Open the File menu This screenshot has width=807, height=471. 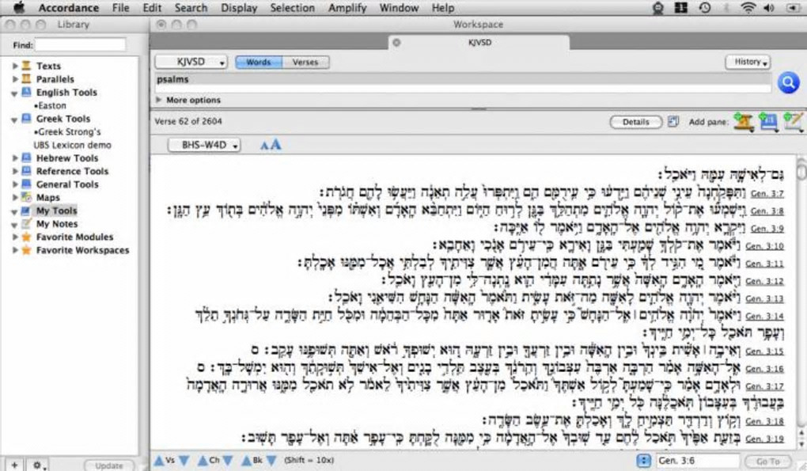coord(120,8)
